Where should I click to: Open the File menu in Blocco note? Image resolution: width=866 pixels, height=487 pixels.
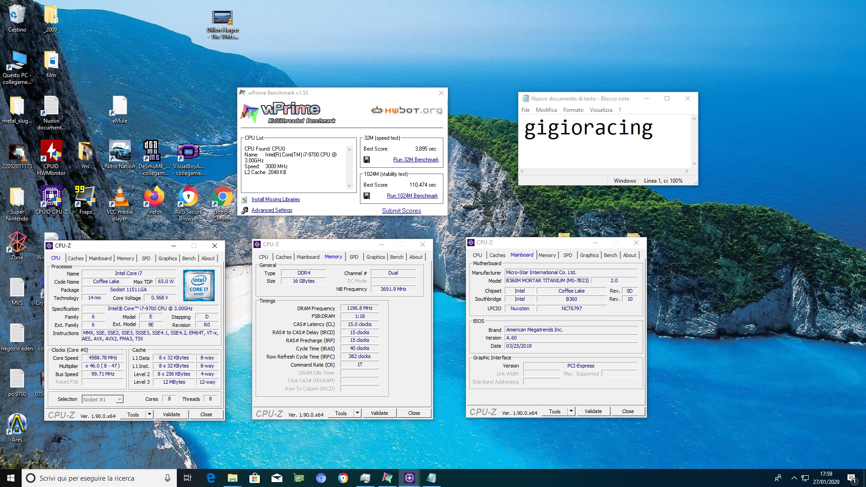click(525, 110)
